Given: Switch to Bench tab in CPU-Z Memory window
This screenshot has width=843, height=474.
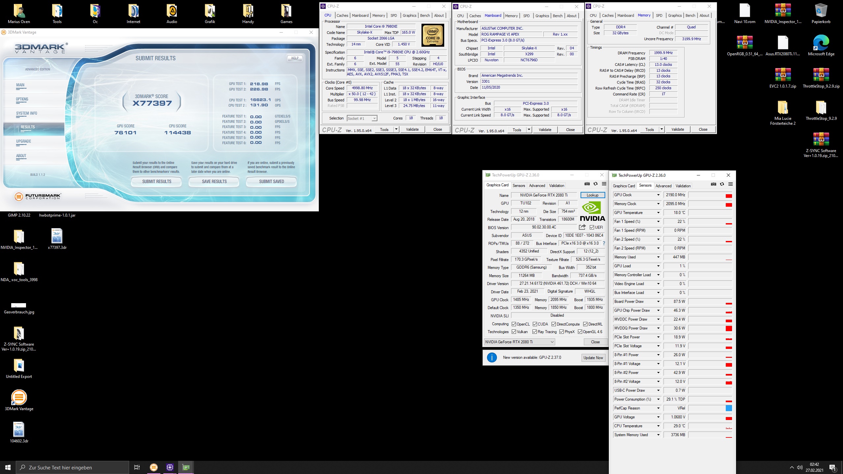Looking at the screenshot, I should 690,15.
